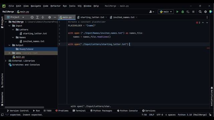This screenshot has height=120, width=214.
Task: Open the Bookmarks tool window
Action: [2, 99]
